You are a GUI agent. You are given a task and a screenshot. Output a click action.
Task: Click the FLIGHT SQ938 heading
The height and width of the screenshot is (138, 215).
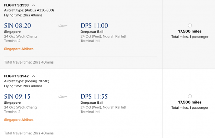pos(16,5)
